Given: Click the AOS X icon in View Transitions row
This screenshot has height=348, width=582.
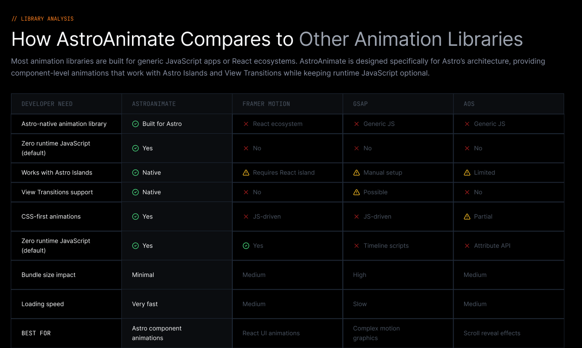Looking at the screenshot, I should [467, 192].
